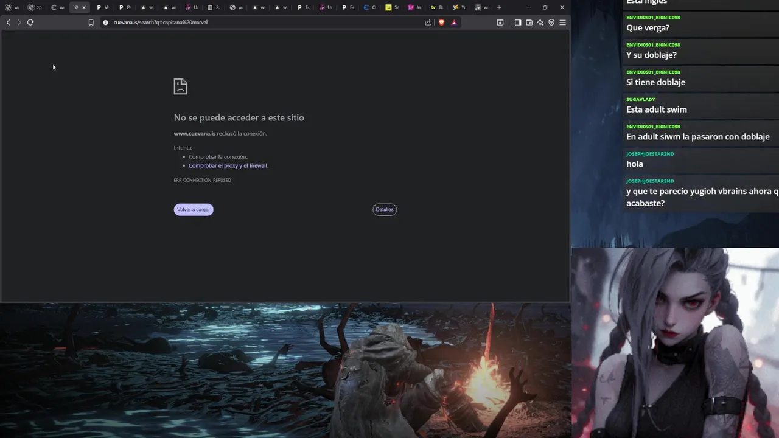Click 'No se puede acceder a este sitio' heading
This screenshot has height=438, width=779.
(x=239, y=117)
